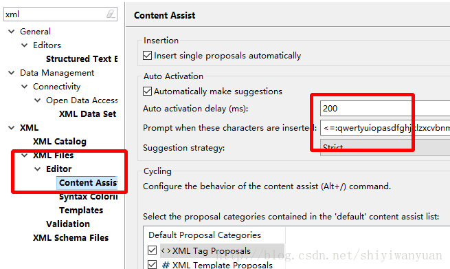Open XML Schema Files preferences
Image resolution: width=450 pixels, height=269 pixels.
[71, 237]
